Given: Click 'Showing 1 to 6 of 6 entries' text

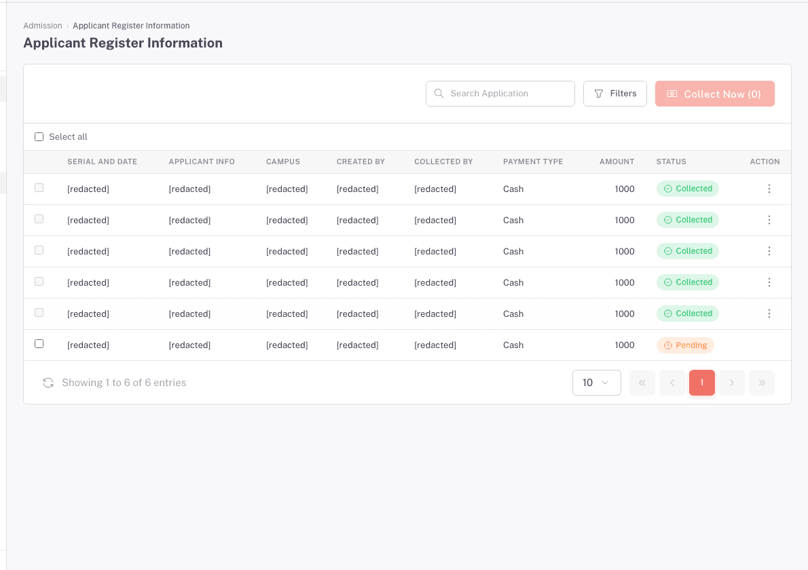Looking at the screenshot, I should (x=124, y=383).
